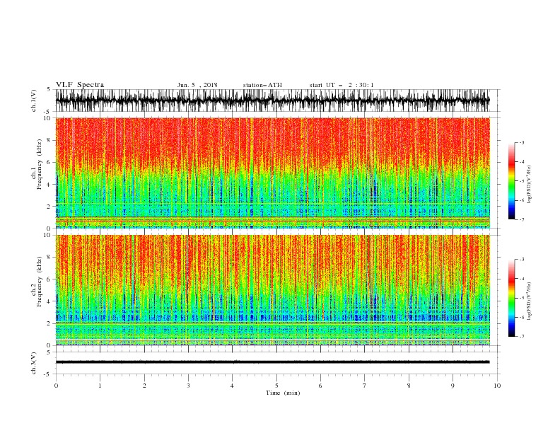Click the ch.1(V) waveform axis label
Screen dimensions: 560x433
34,100
